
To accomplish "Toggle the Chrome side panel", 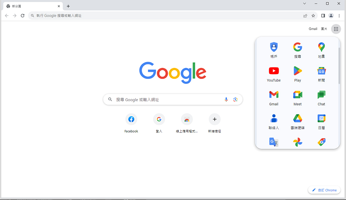I will pos(323,16).
